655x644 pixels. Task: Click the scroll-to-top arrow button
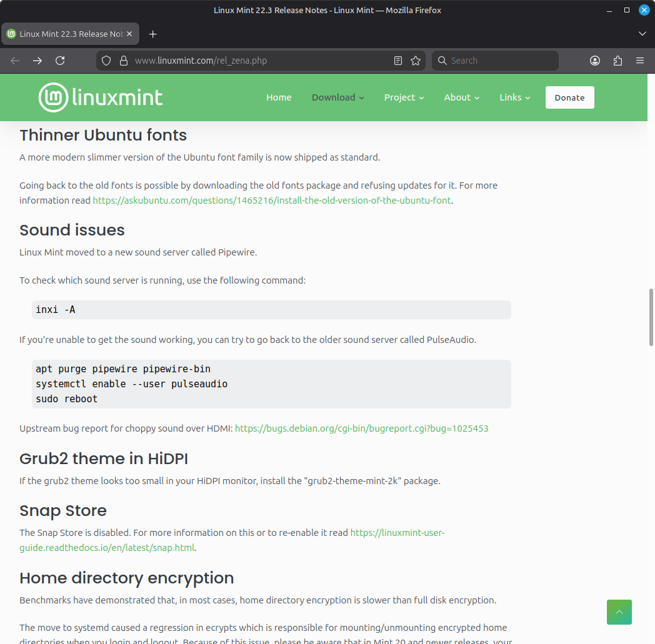(x=619, y=612)
